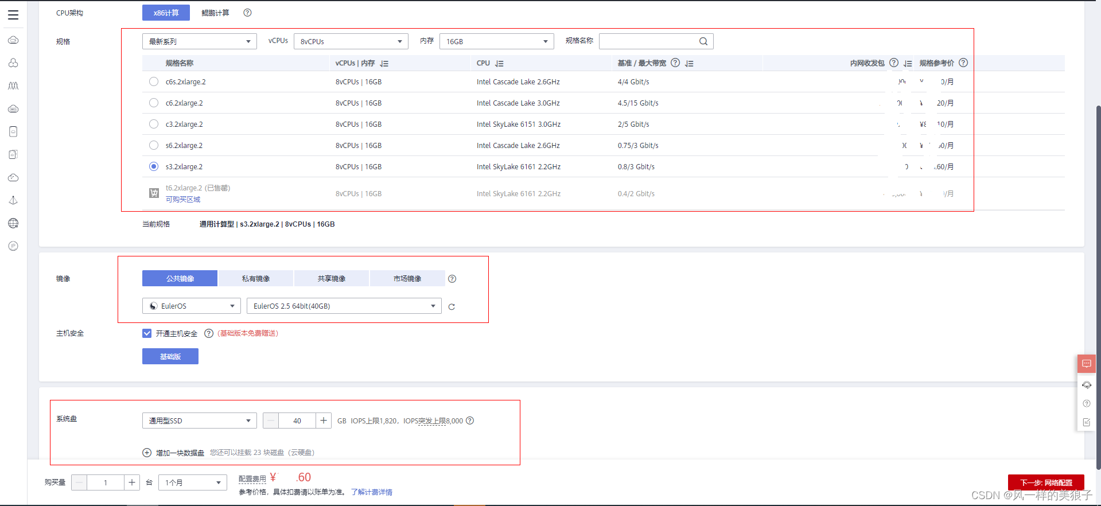Open the red feedback chat icon
1101x506 pixels.
click(1086, 364)
